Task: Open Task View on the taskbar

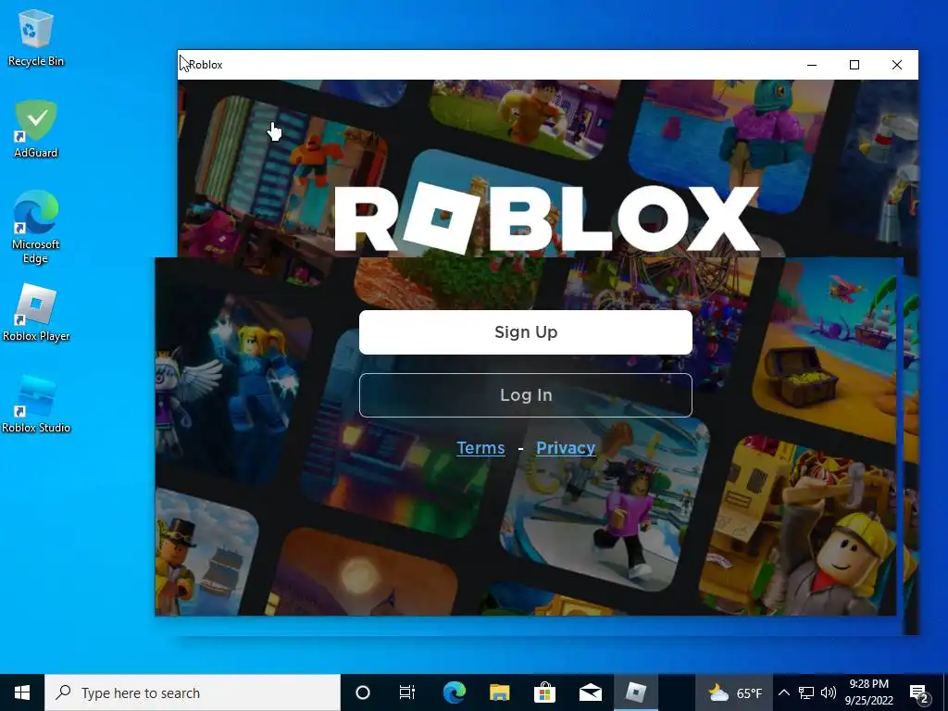Action: (x=407, y=692)
